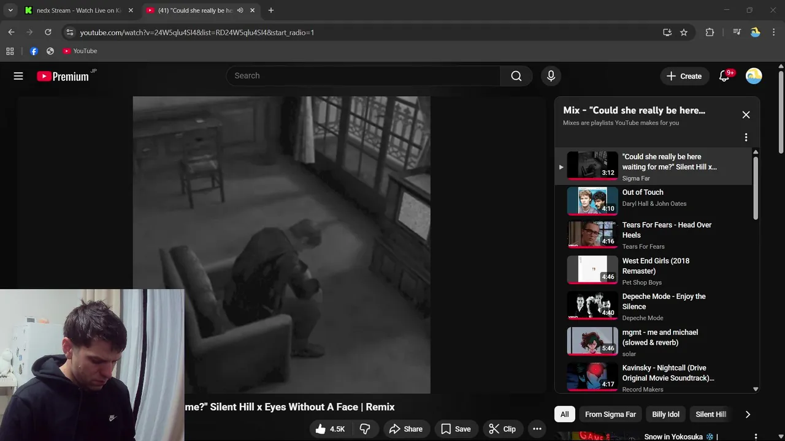Play Depeche Mode Enjoy the Silence
The height and width of the screenshot is (441, 785).
[x=653, y=306]
